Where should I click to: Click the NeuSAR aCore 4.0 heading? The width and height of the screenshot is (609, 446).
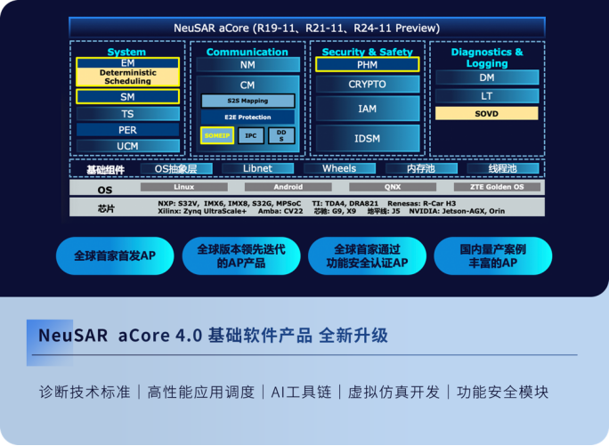point(213,336)
